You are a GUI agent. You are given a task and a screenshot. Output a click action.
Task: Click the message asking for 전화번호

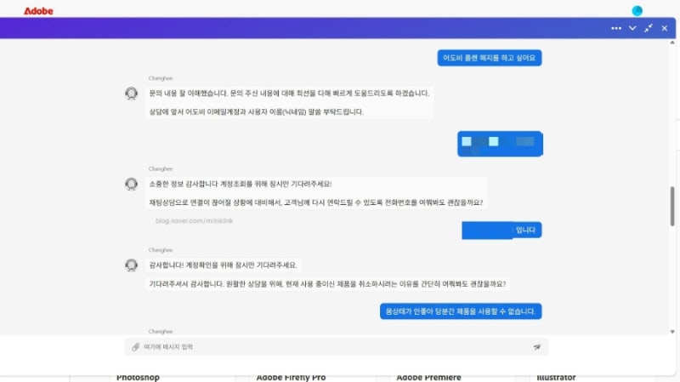pyautogui.click(x=315, y=202)
